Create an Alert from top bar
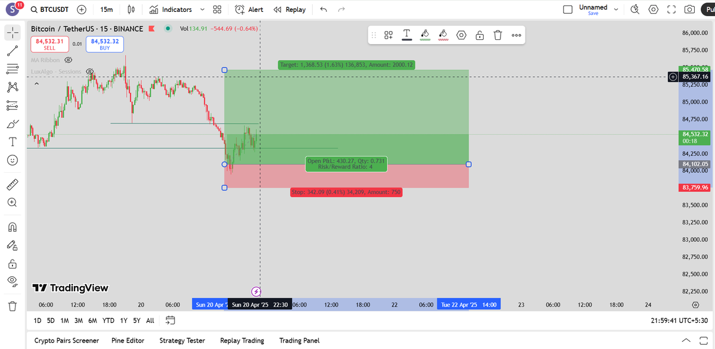715x349 pixels. pyautogui.click(x=248, y=10)
